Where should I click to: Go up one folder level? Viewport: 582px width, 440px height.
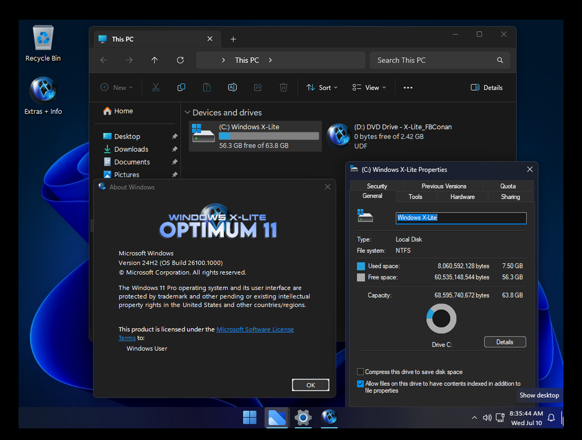(155, 60)
